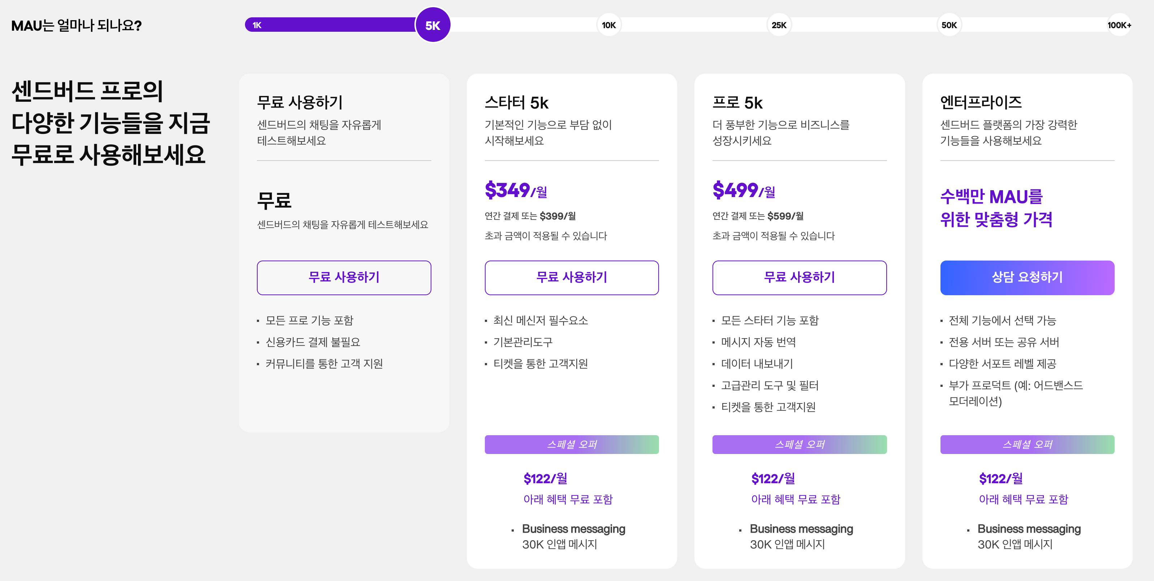
Task: Click 스페셜 오퍼 banner in 프로 5k card
Action: 799,444
